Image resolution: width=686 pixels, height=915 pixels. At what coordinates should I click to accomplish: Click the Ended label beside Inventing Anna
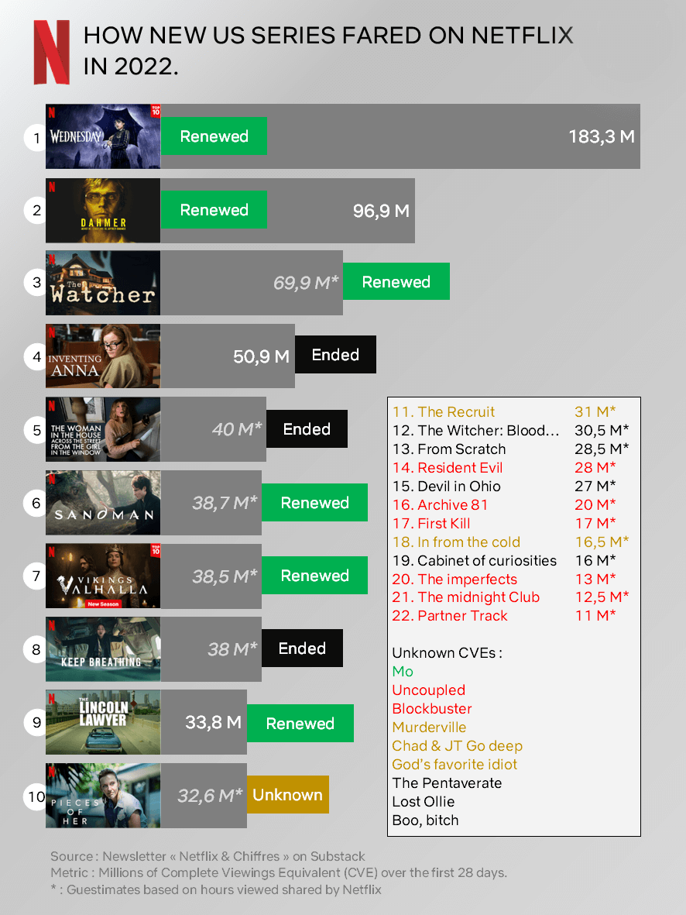tap(335, 355)
